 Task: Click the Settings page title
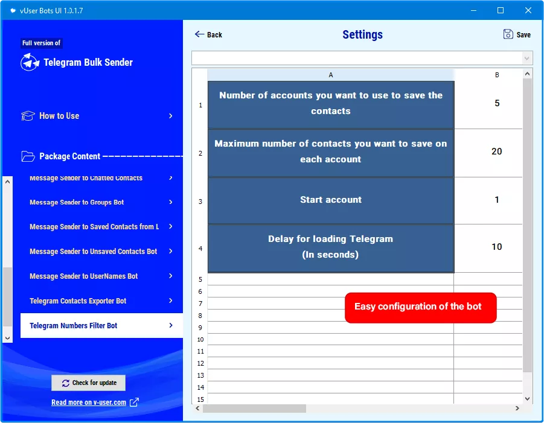[362, 34]
